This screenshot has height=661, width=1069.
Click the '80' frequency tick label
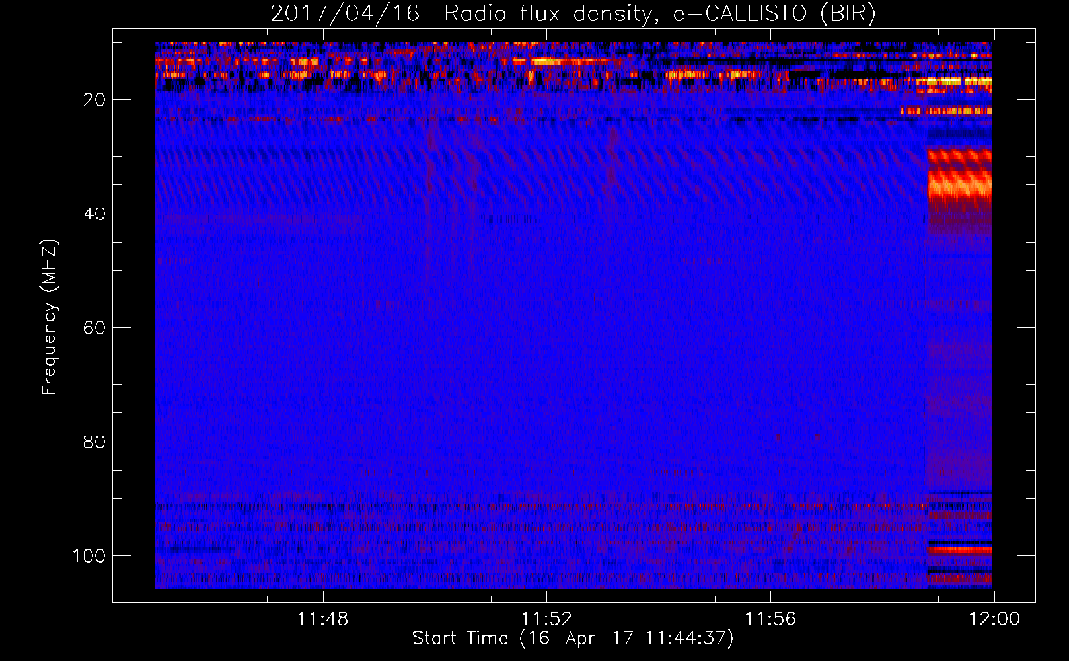(94, 442)
